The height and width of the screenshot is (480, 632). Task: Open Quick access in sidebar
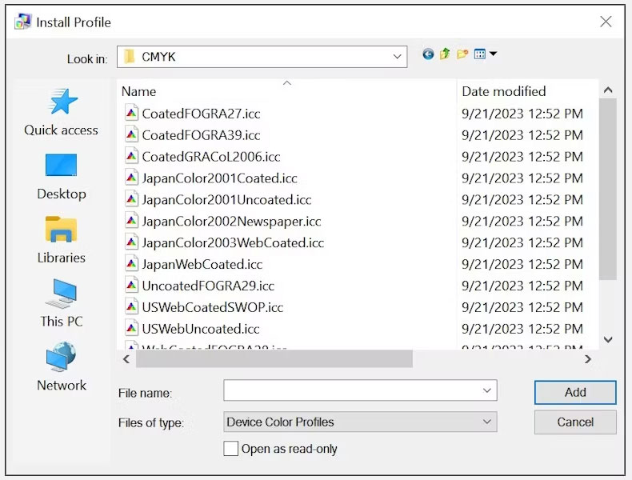[x=62, y=113]
